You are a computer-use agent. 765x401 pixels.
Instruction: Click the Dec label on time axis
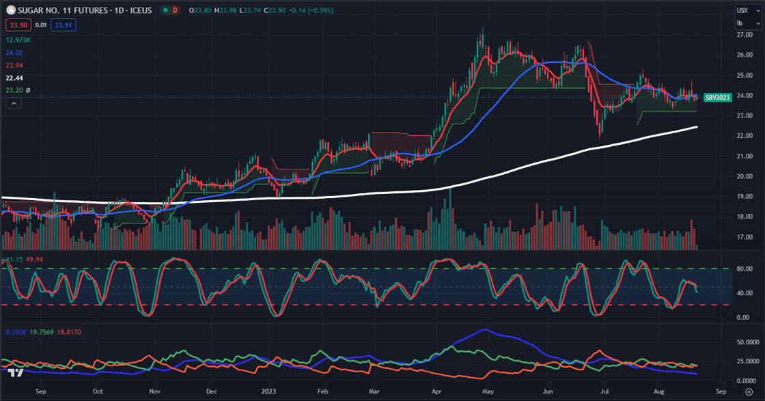(x=211, y=391)
